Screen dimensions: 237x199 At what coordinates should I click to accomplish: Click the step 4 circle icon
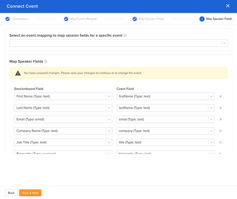(x=202, y=19)
